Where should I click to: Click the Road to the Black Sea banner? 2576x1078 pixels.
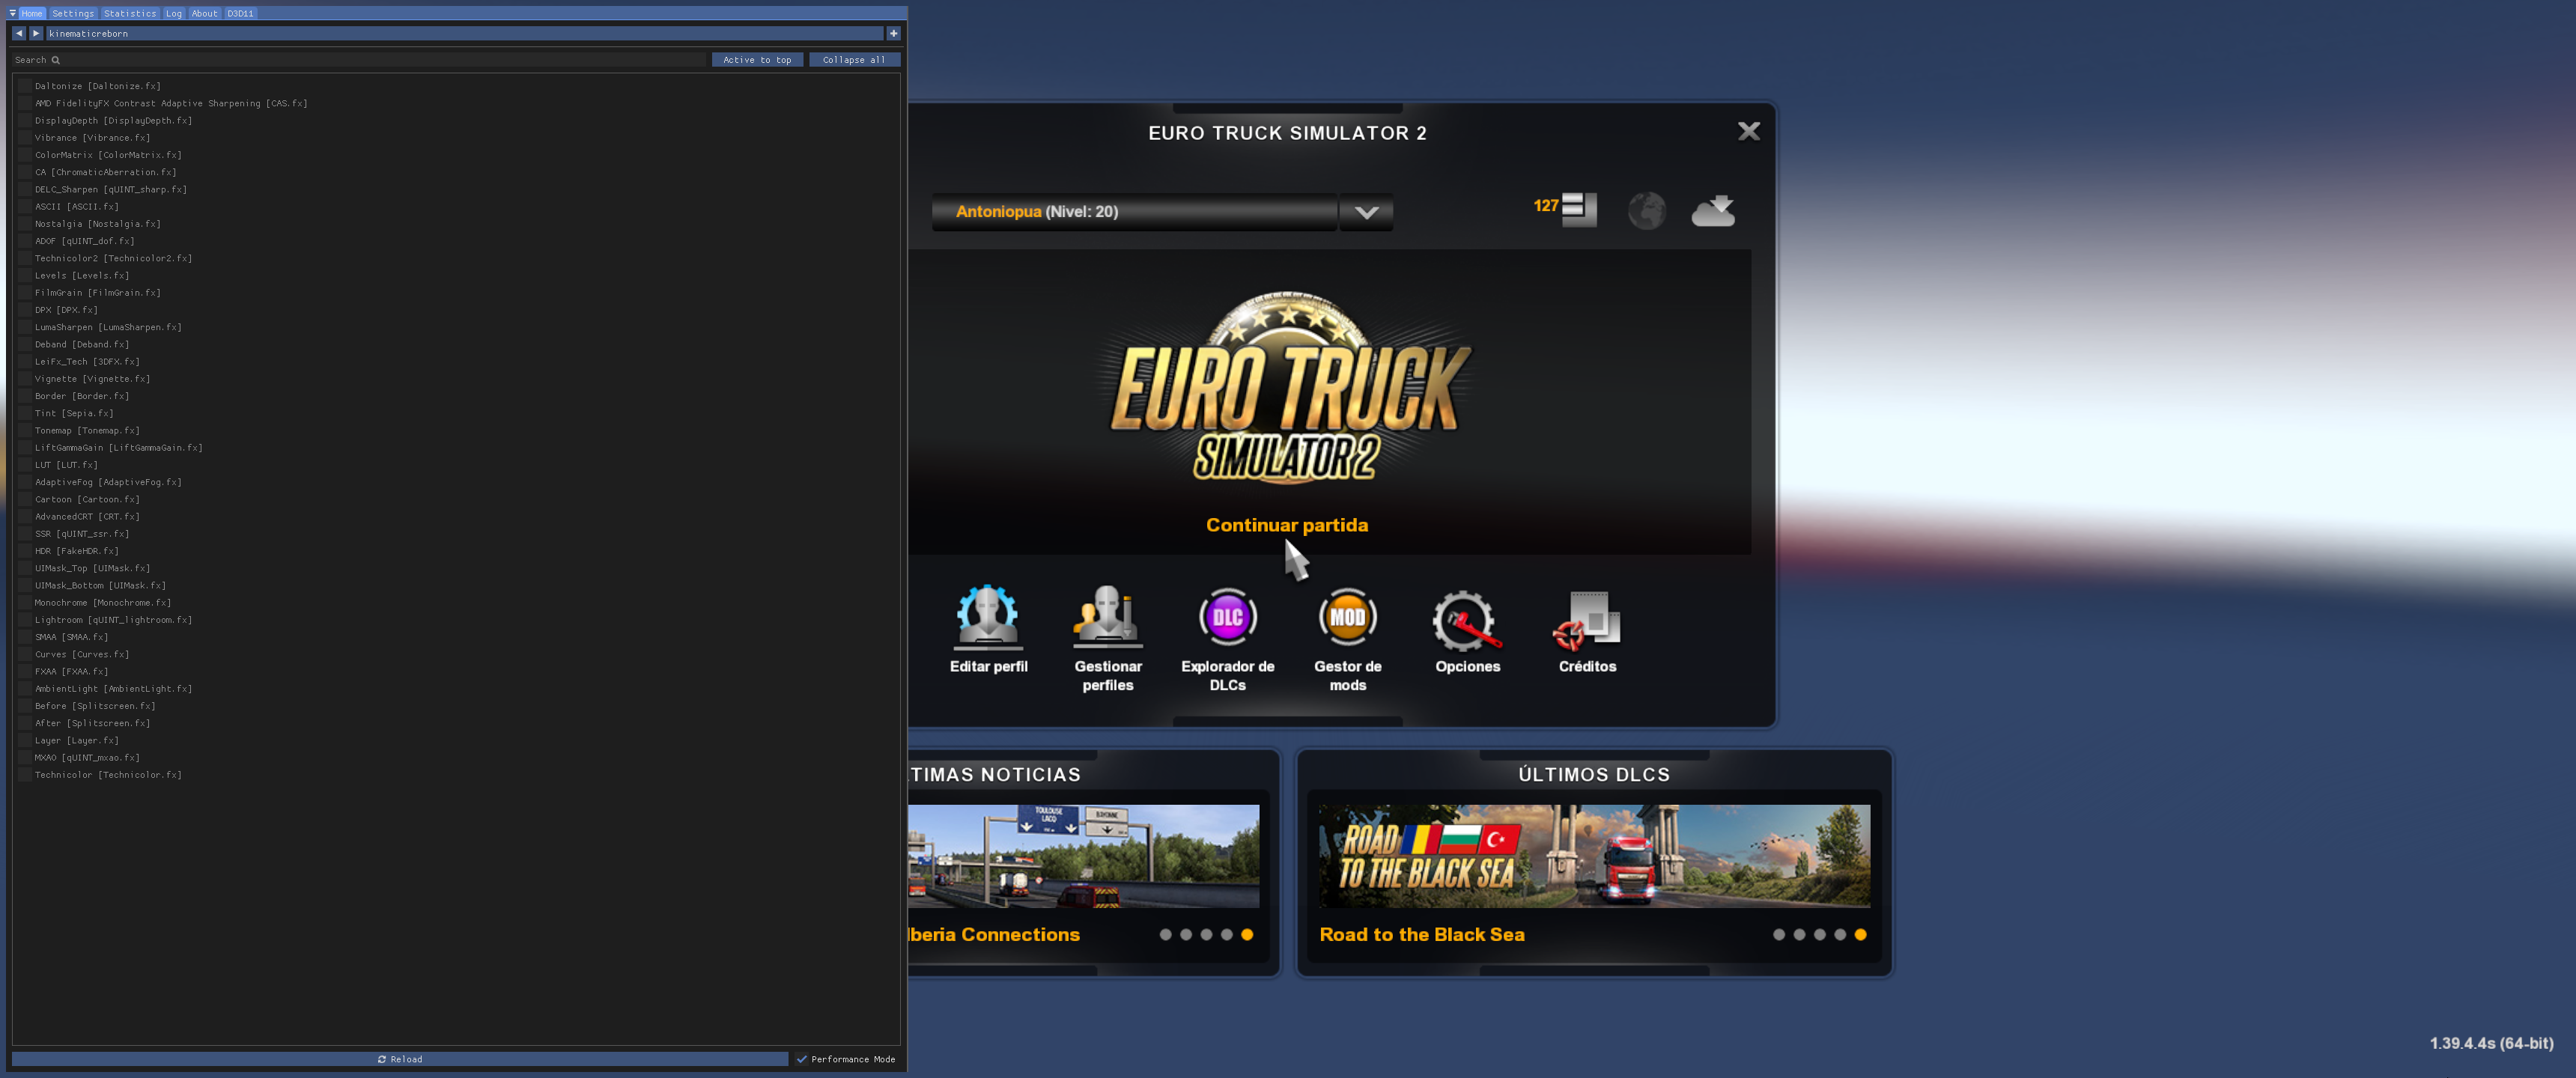(x=1594, y=856)
